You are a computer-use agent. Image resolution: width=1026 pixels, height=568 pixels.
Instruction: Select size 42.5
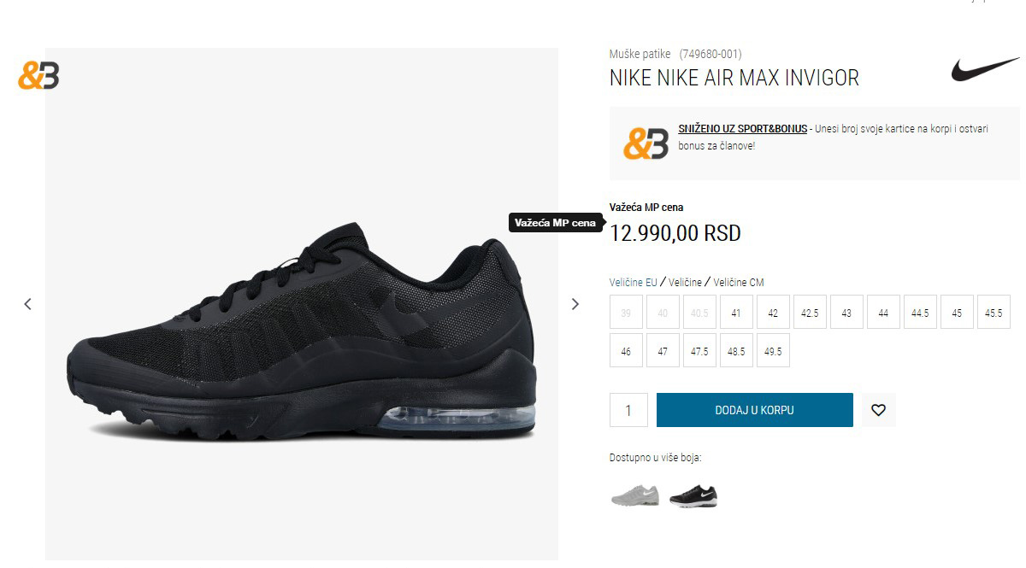coord(810,313)
